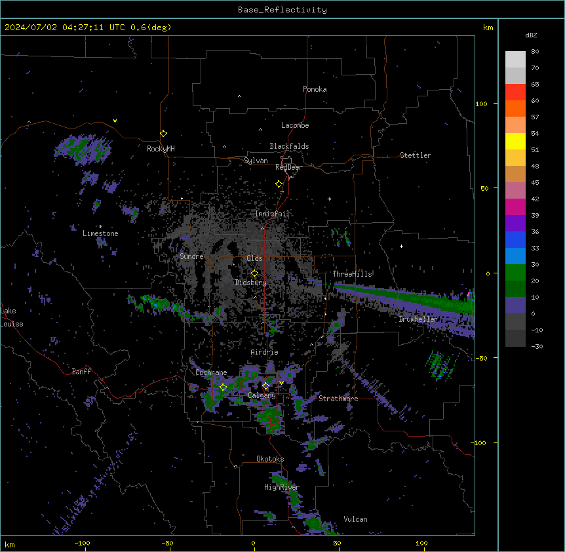Select the purple swatch between 39 and 36 dBZ
This screenshot has height=552, width=565.
[515, 224]
